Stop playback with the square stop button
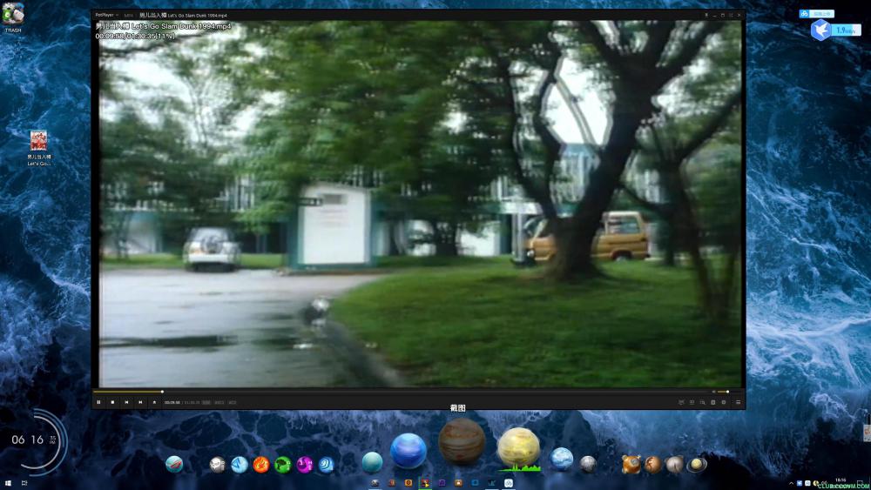 112,402
